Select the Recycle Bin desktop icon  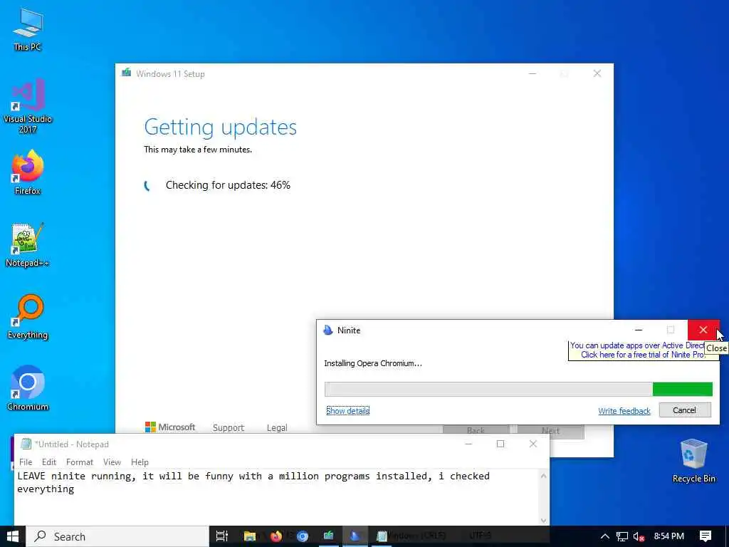click(693, 461)
